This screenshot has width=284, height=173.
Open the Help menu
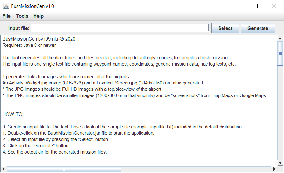click(x=38, y=16)
